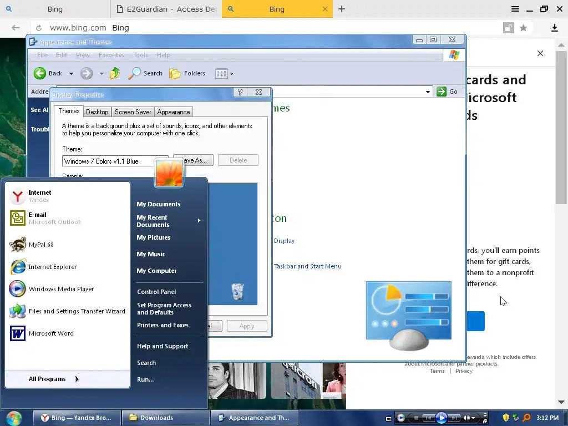The height and width of the screenshot is (426, 568).
Task: Open browser downloads arrow icon
Action: [555, 28]
